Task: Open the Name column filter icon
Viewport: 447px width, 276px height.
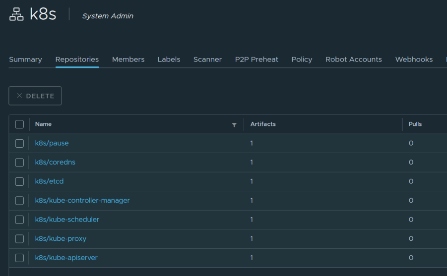Action: [234, 125]
